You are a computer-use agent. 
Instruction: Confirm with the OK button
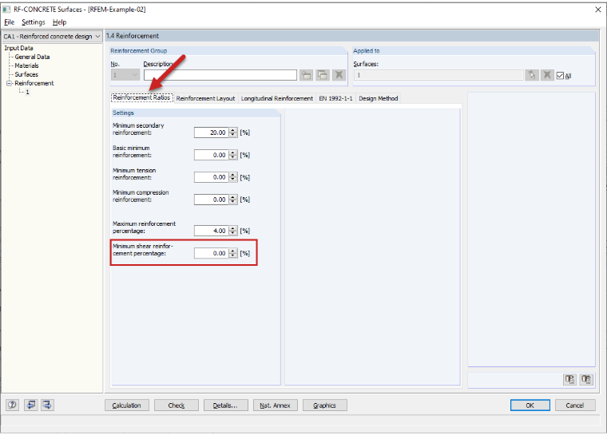[530, 405]
